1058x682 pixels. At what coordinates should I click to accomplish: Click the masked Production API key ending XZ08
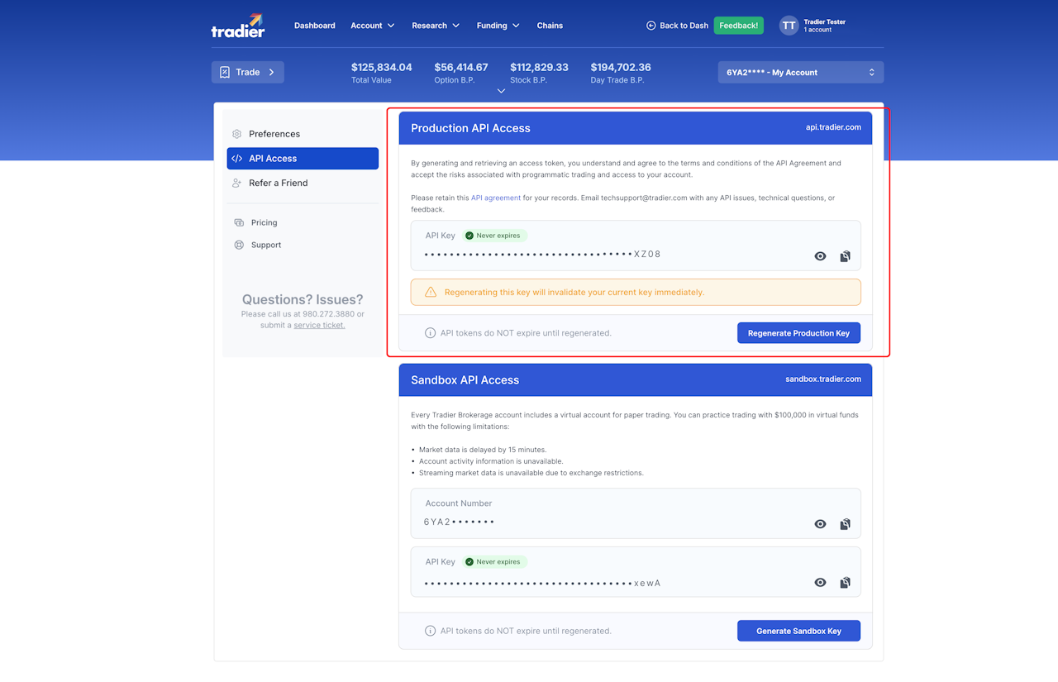pyautogui.click(x=542, y=255)
